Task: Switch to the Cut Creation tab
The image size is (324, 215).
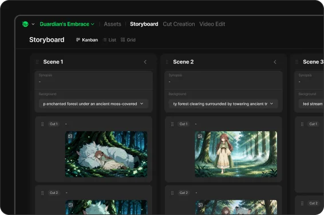Action: pyautogui.click(x=179, y=24)
